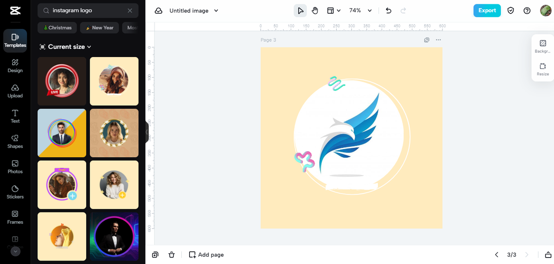Open the layout view options dropdown
554x264 pixels.
334,10
